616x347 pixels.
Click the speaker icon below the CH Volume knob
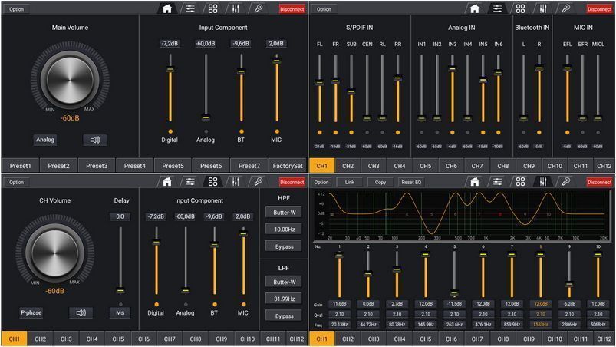coord(80,312)
